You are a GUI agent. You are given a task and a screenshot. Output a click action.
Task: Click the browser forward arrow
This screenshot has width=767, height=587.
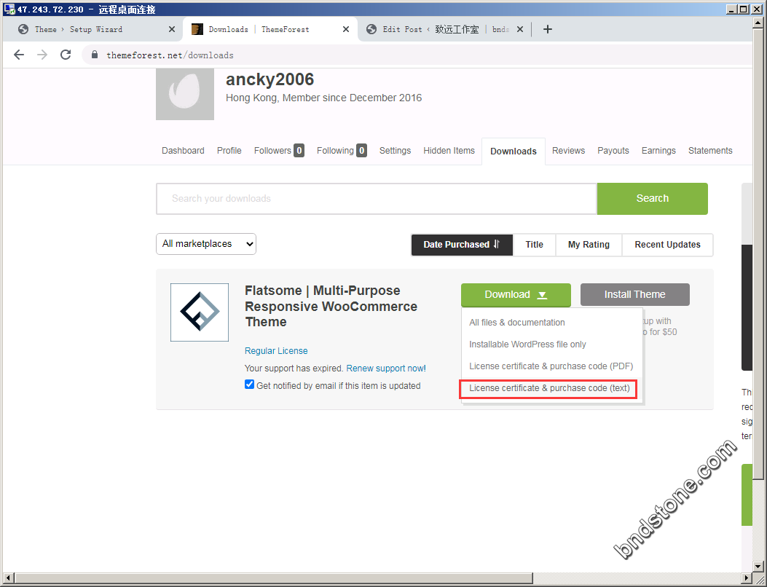(42, 55)
